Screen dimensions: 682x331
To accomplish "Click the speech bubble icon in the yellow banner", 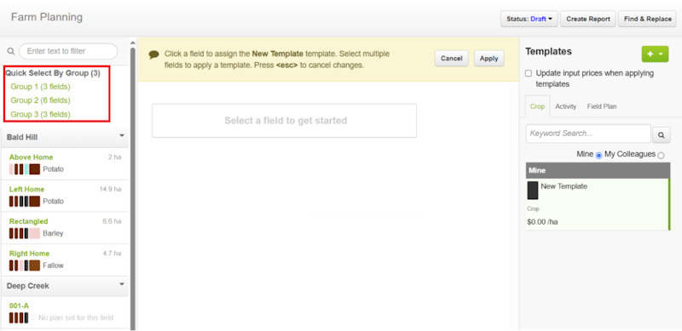I will pos(153,54).
